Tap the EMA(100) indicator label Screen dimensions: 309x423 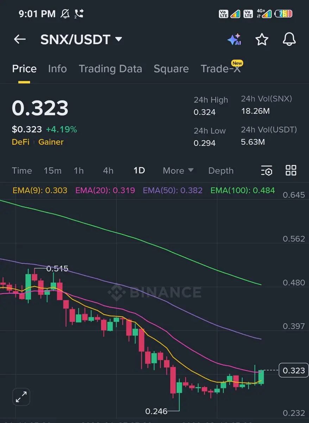pos(243,191)
